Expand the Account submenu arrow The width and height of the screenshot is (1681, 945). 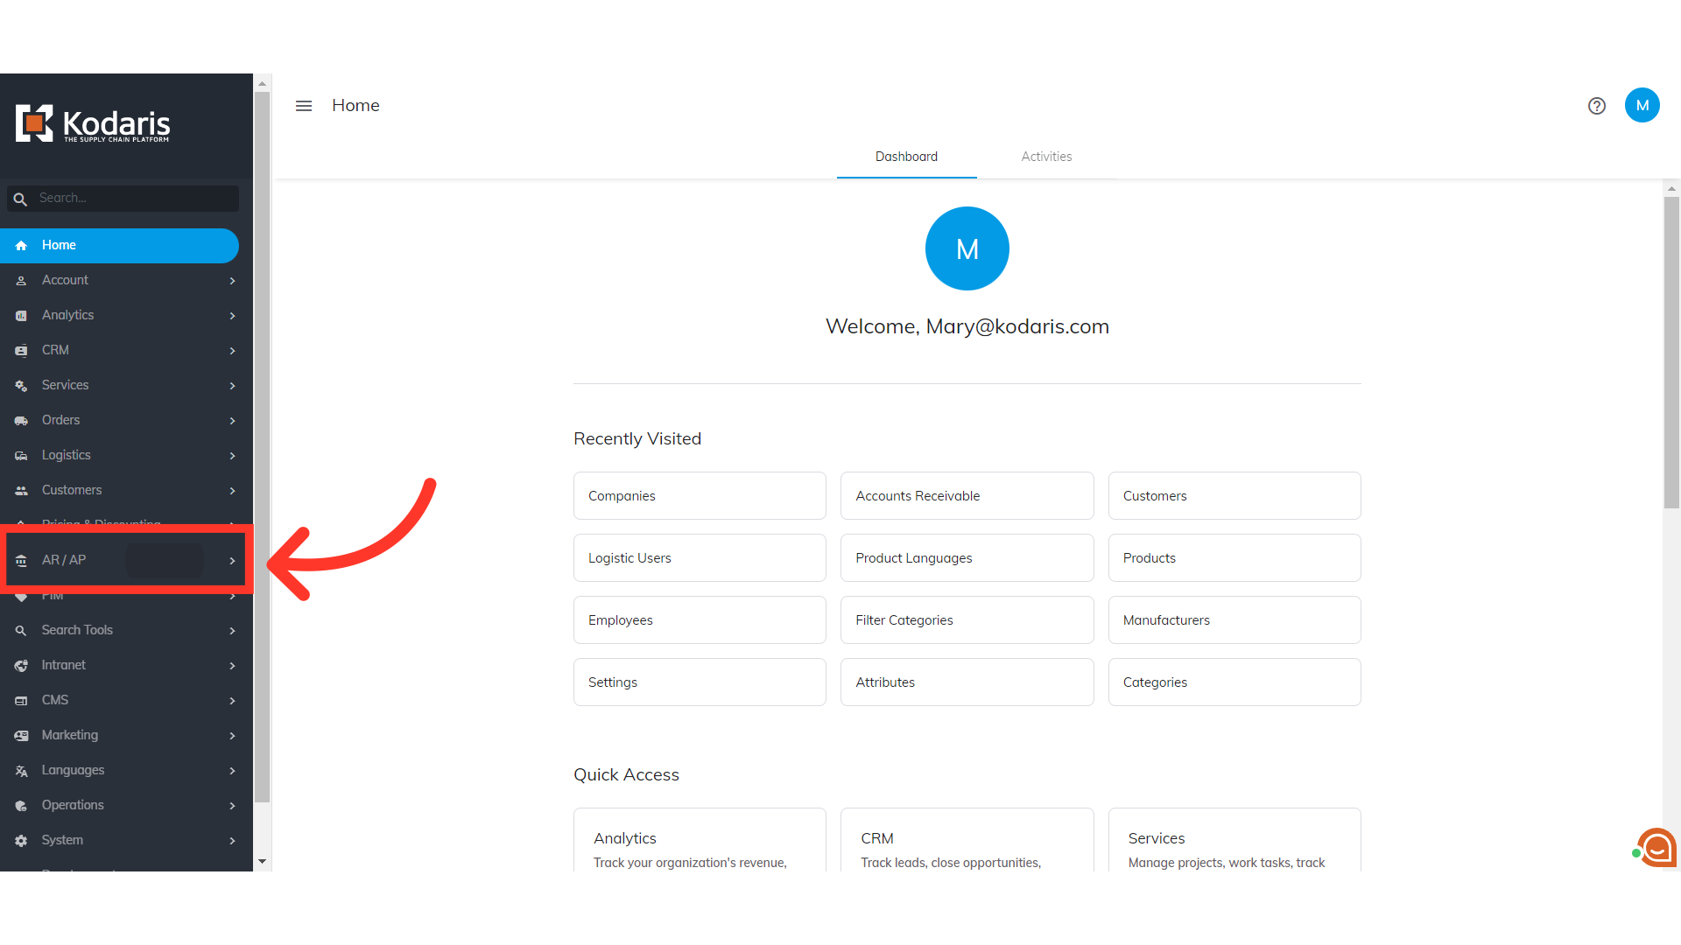232,281
